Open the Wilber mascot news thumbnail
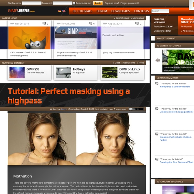Screen dimensions: 194x194 click(29, 38)
